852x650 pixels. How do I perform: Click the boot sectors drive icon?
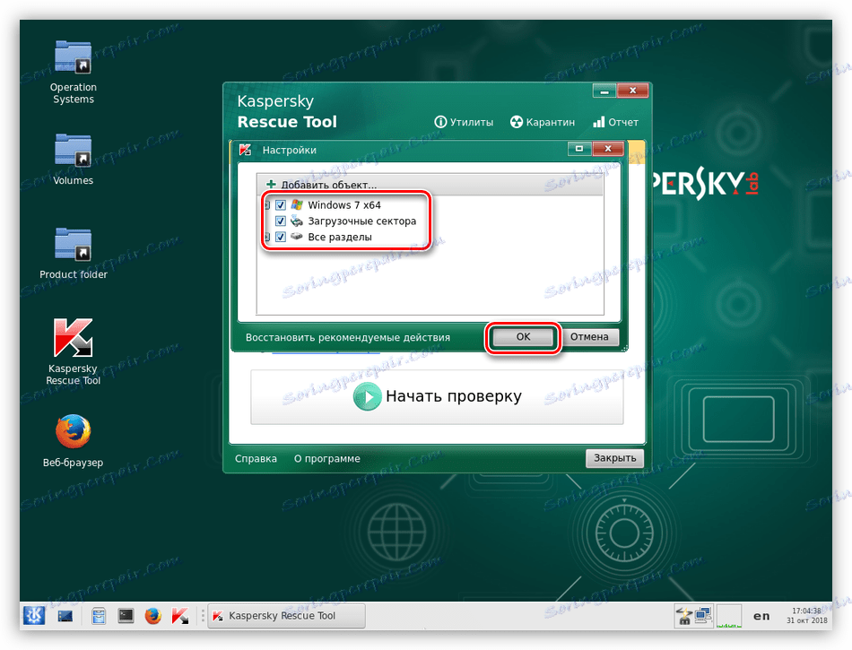pos(297,221)
